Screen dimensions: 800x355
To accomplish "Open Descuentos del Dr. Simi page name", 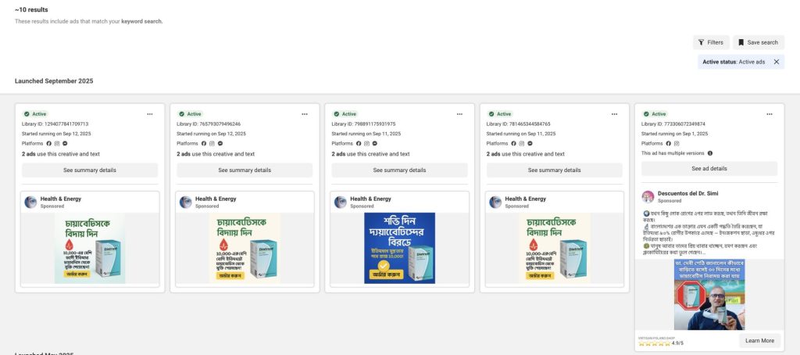I will [687, 194].
